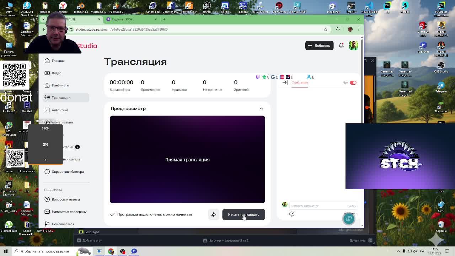Click the G platform icon above chat
This screenshot has height=256, width=455.
(x=273, y=77)
